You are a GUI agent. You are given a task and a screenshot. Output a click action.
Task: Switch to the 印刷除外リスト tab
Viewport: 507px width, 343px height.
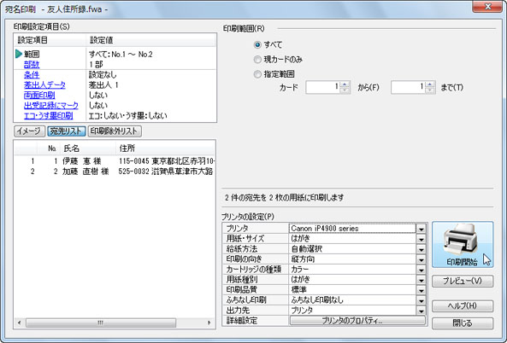[115, 131]
